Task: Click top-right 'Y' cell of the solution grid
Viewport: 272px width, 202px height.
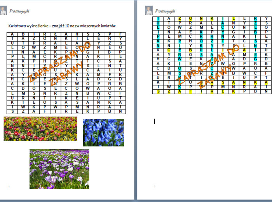Action: click(x=265, y=18)
